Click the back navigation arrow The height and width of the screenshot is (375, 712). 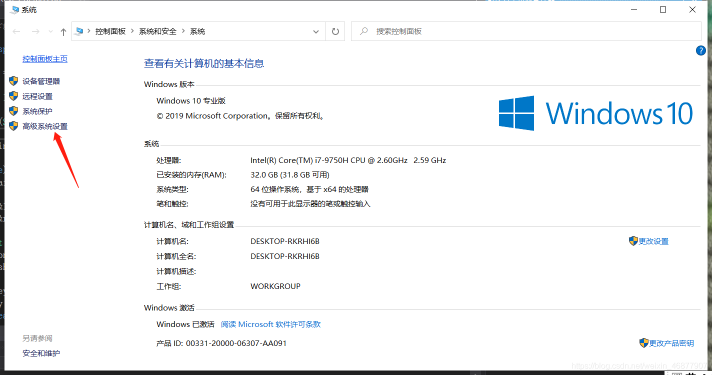click(16, 31)
